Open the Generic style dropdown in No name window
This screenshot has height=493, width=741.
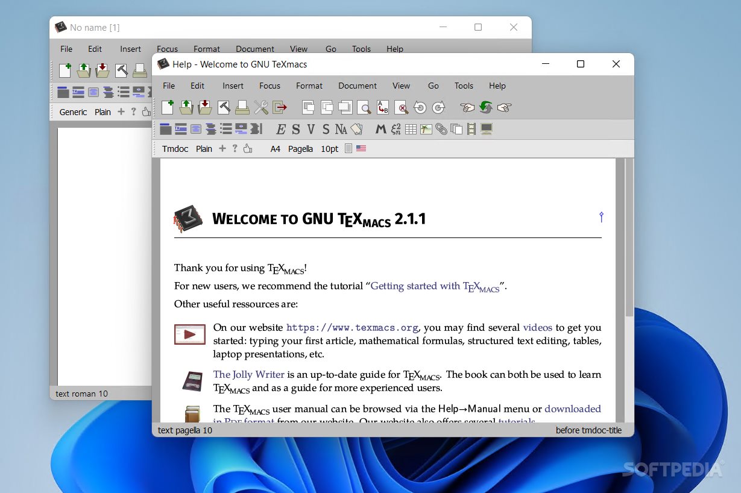(73, 112)
